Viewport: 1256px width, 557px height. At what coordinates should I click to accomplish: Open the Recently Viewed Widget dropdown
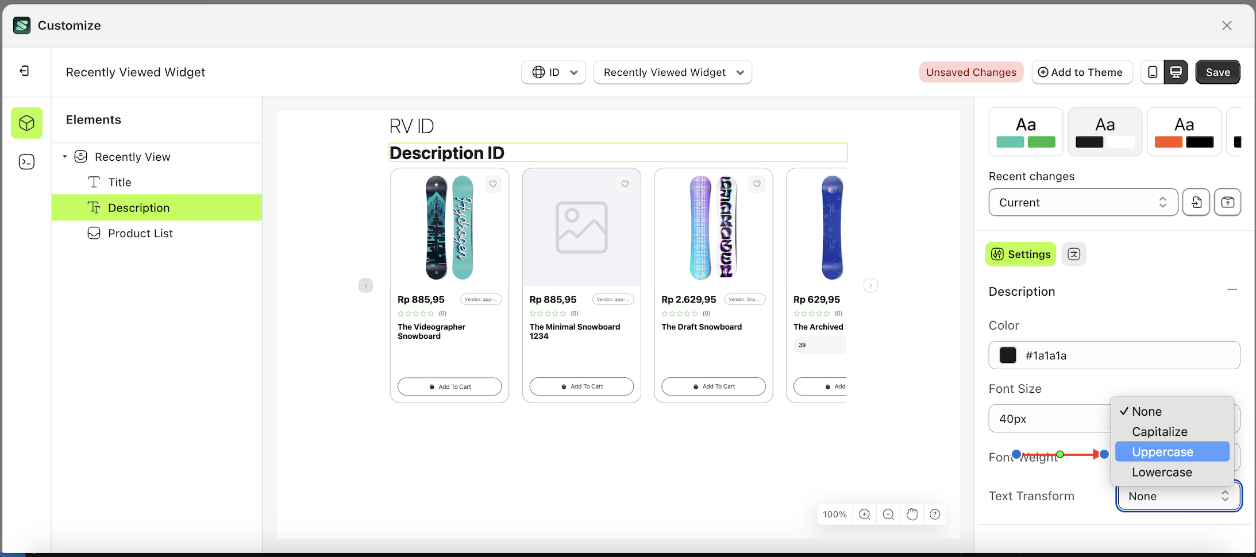click(672, 72)
